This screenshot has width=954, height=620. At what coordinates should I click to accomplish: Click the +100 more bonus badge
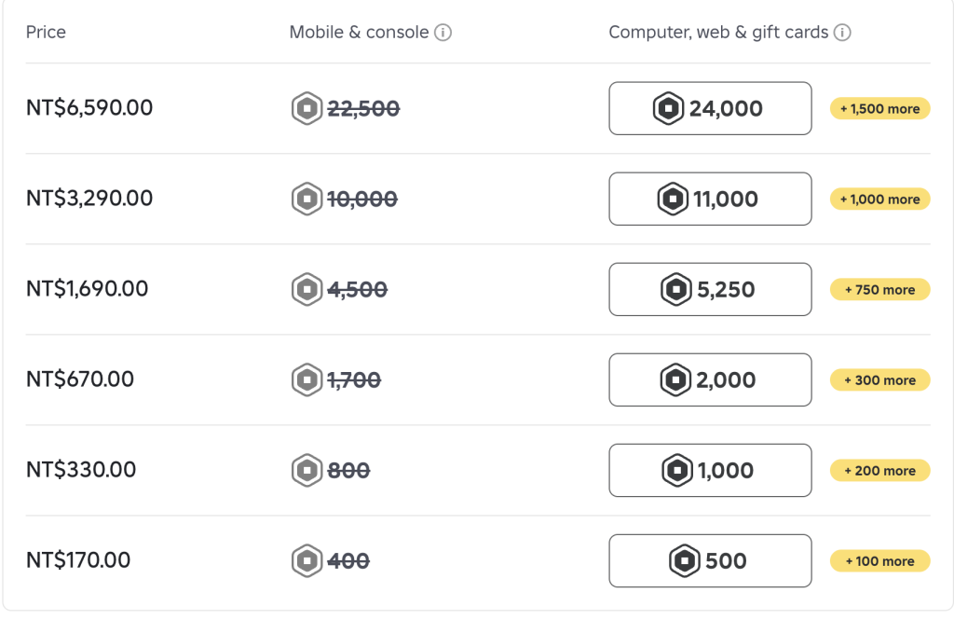click(x=879, y=561)
